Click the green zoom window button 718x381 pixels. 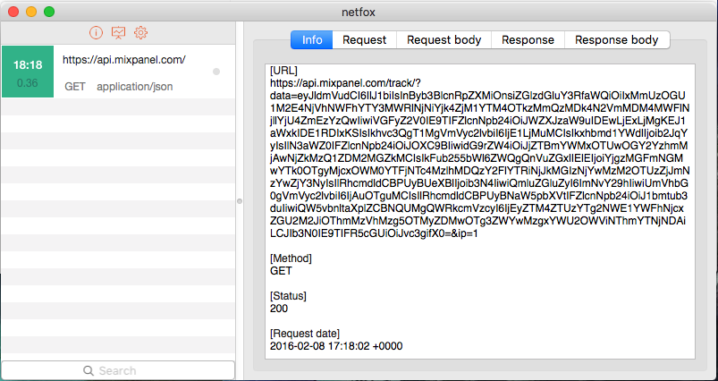click(49, 12)
